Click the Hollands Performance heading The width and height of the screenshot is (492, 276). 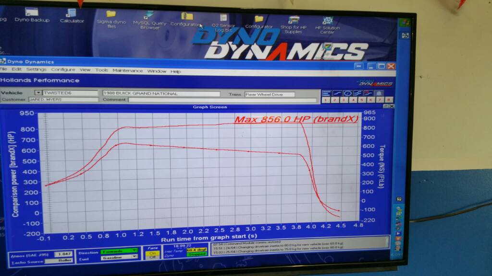39,80
